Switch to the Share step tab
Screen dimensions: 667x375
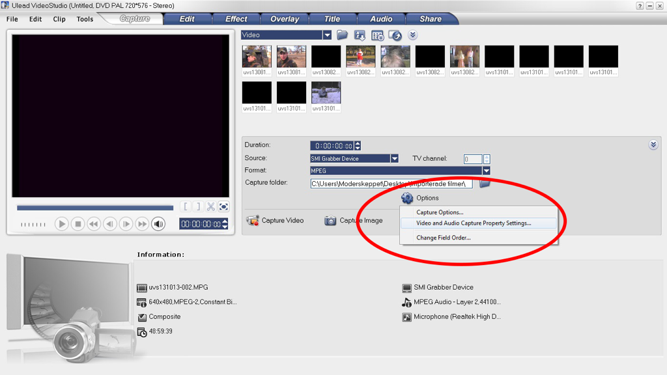[431, 19]
